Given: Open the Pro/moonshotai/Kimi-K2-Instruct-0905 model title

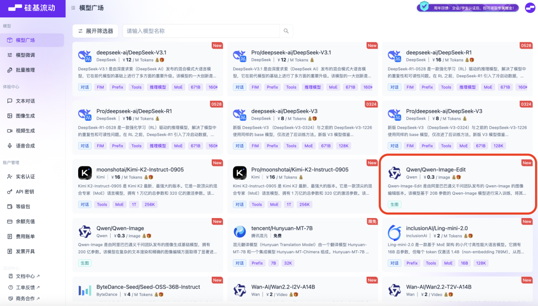Looking at the screenshot, I should [x=299, y=169].
